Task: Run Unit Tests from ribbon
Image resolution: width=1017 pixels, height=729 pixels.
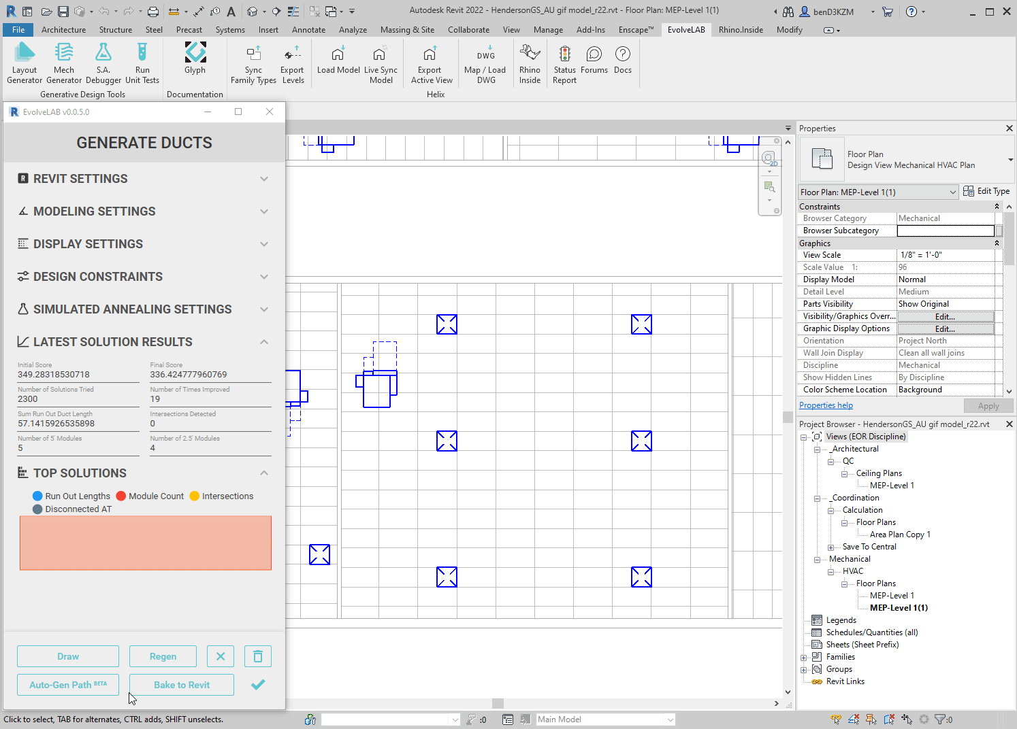Action: tap(142, 63)
